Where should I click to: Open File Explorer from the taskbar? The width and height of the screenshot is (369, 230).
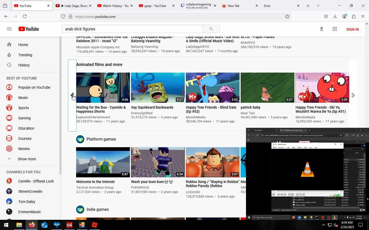(19, 225)
